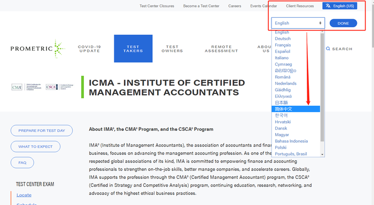Open the Events Calendar link
374x205 pixels.
[263, 6]
